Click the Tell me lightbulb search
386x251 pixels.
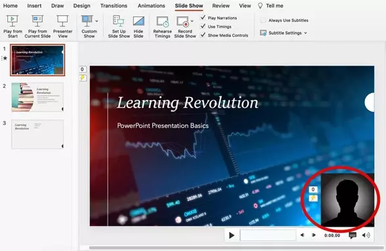click(x=260, y=6)
